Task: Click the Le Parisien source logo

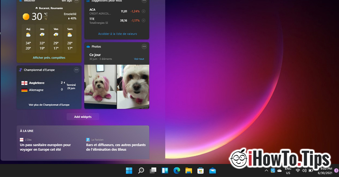Action: [x=88, y=140]
